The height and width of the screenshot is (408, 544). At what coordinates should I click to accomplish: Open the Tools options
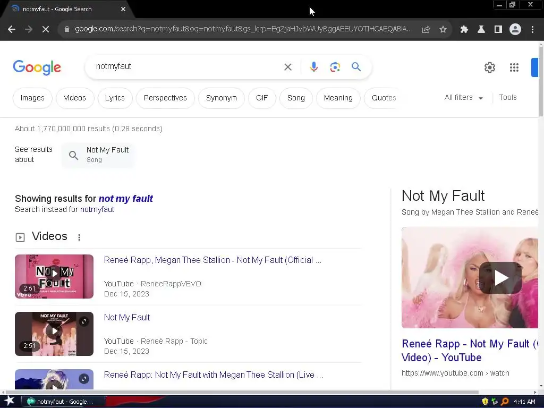click(x=508, y=98)
